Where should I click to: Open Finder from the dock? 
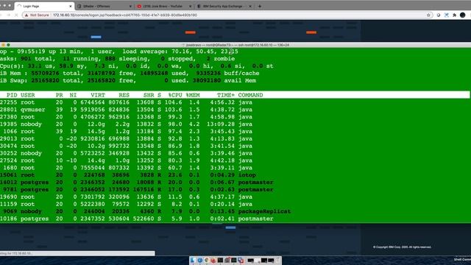point(193,260)
